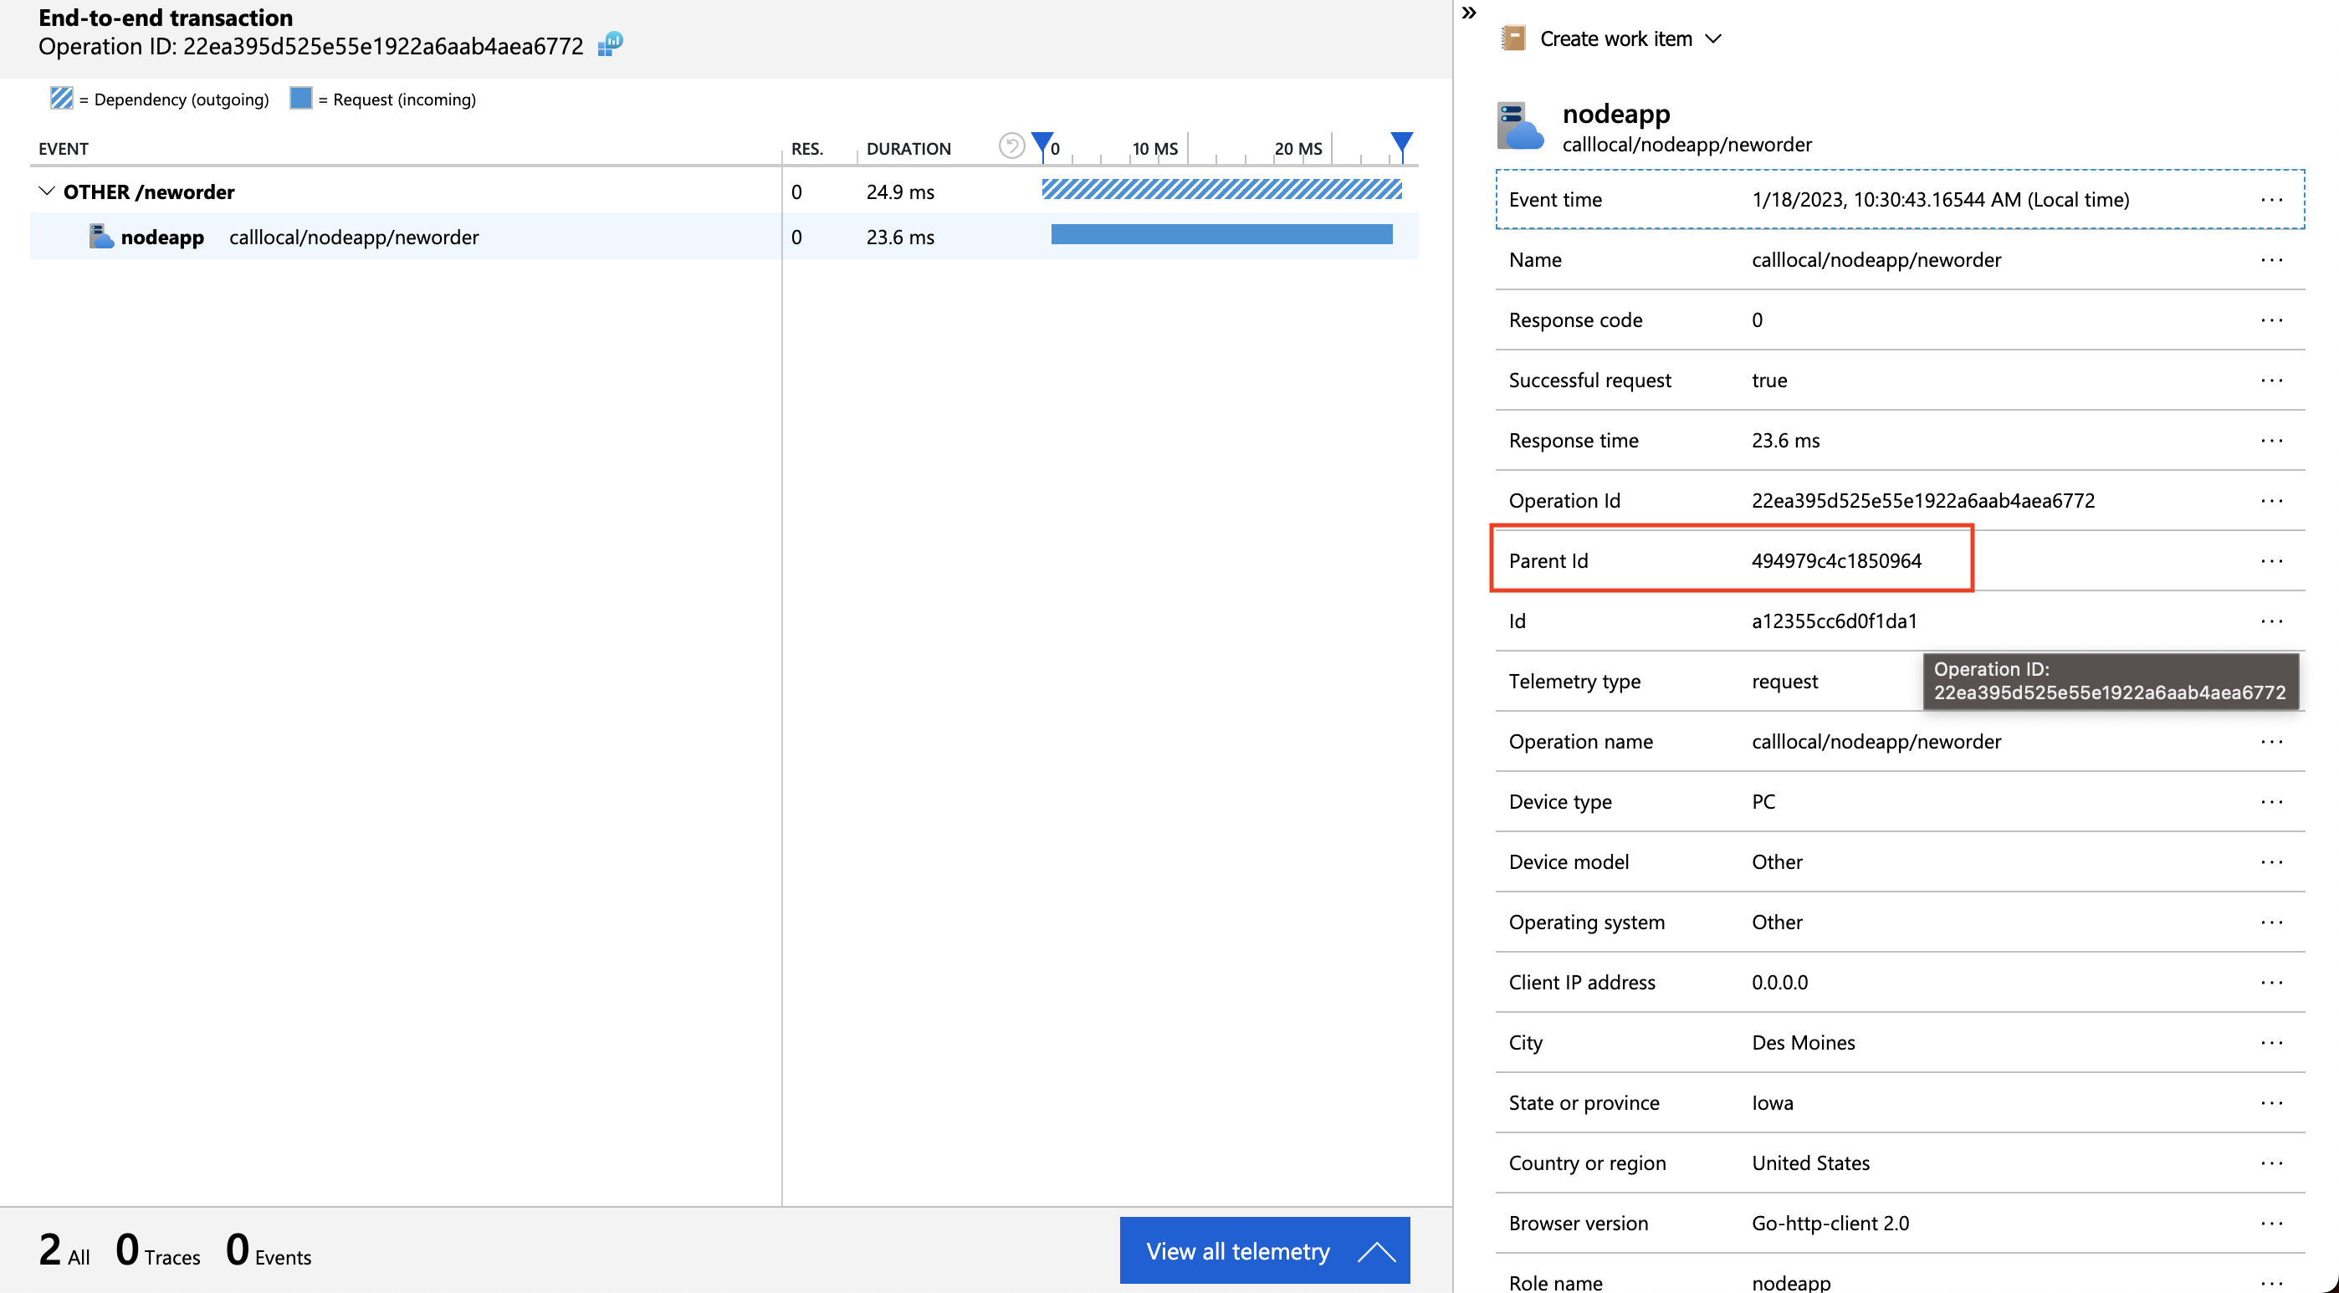This screenshot has height=1293, width=2339.
Task: Switch to the Traces tab
Action: pos(157,1250)
